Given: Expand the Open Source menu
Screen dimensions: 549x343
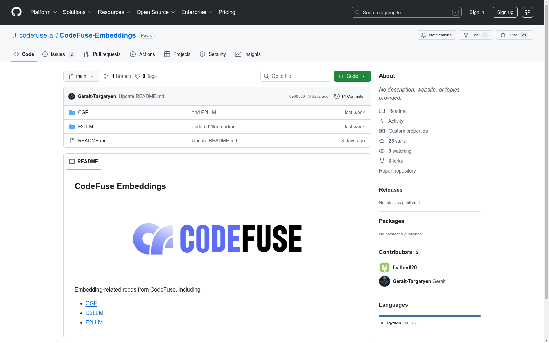Looking at the screenshot, I should (156, 12).
